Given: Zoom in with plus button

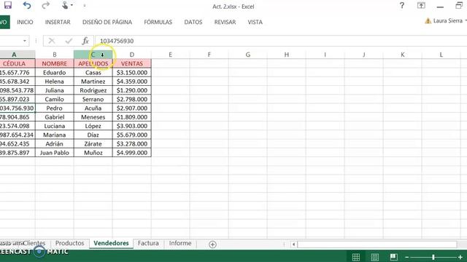Looking at the screenshot, I should pos(460,257).
